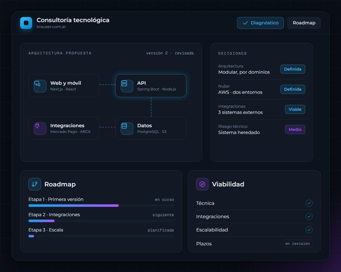Click the Modular, por dominios text
This screenshot has width=341, height=272.
244,72
